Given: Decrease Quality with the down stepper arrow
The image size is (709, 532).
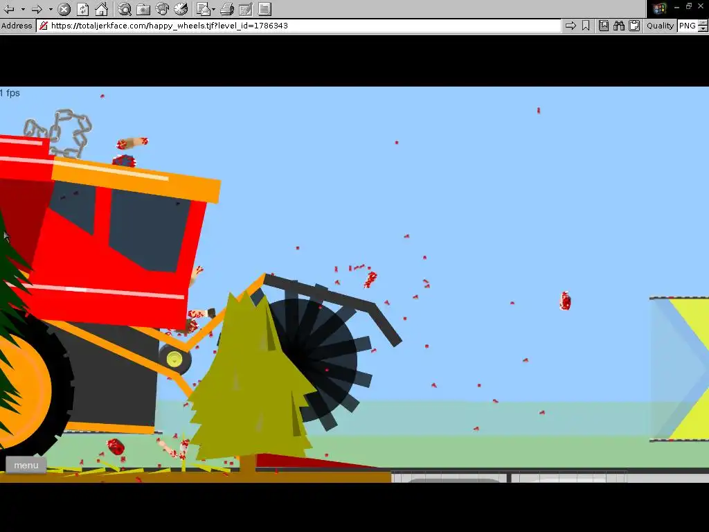Looking at the screenshot, I should click(x=703, y=29).
